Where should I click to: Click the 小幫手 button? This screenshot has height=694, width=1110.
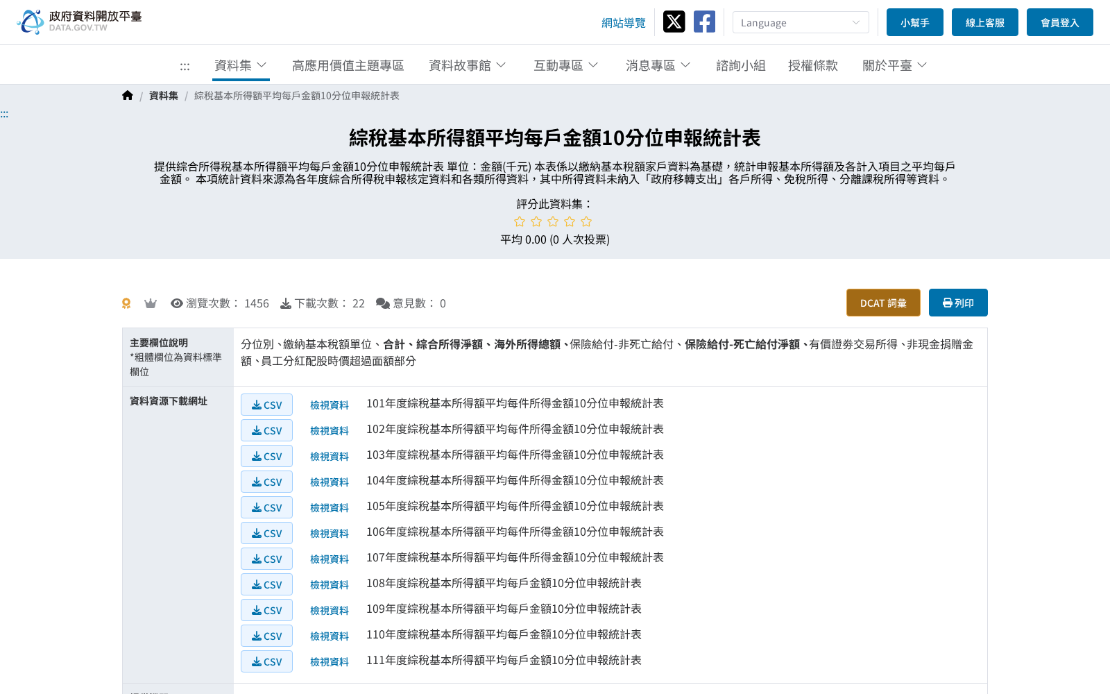(x=915, y=22)
